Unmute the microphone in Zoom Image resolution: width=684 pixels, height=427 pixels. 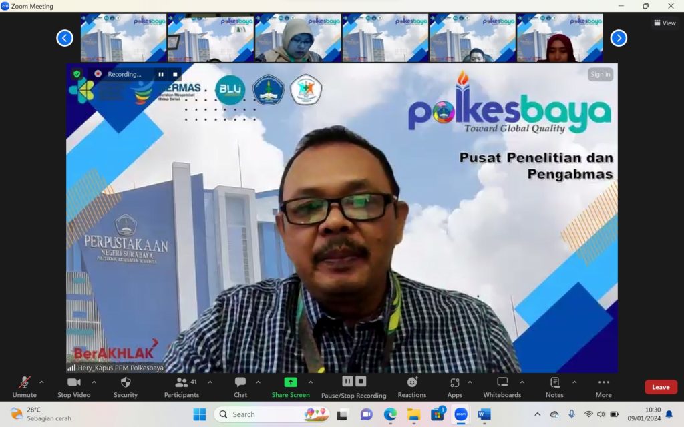pyautogui.click(x=25, y=387)
